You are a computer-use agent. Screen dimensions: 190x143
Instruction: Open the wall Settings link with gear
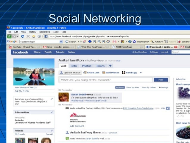pos(163,87)
